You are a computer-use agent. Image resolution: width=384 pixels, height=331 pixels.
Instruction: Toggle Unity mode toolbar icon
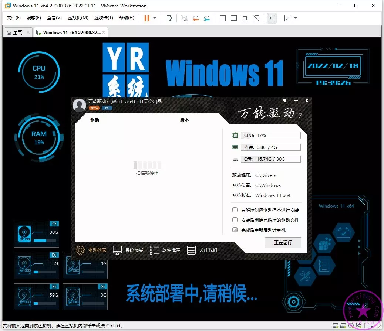(x=256, y=18)
